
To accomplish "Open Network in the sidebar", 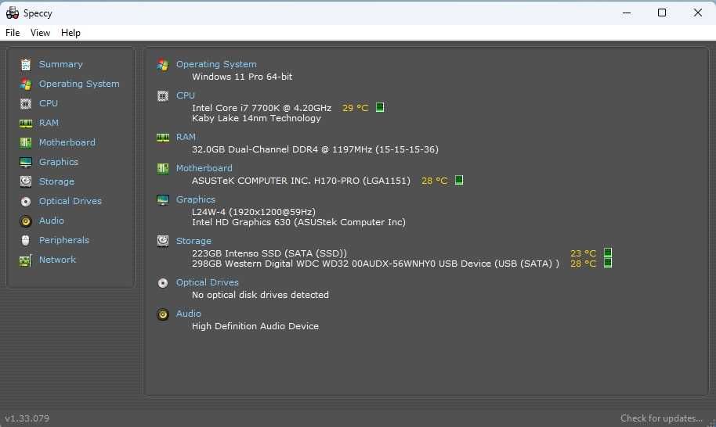I will pos(57,260).
